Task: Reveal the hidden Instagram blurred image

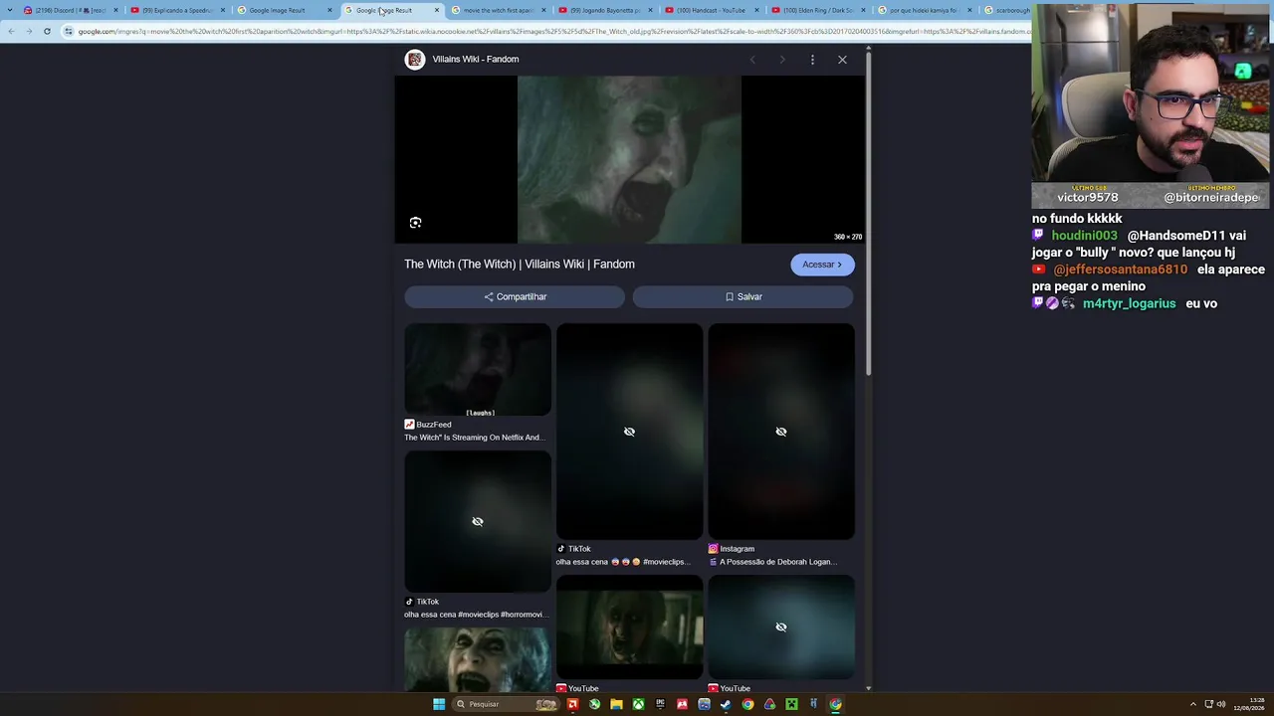Action: 781,432
